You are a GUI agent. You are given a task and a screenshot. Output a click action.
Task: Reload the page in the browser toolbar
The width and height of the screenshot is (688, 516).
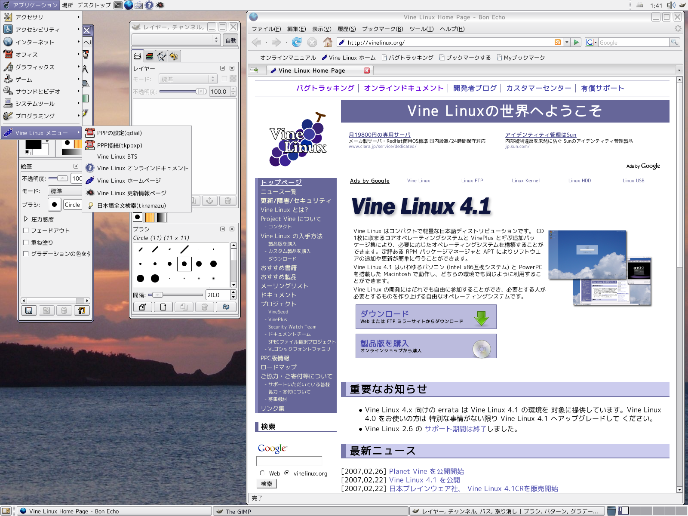(x=296, y=42)
